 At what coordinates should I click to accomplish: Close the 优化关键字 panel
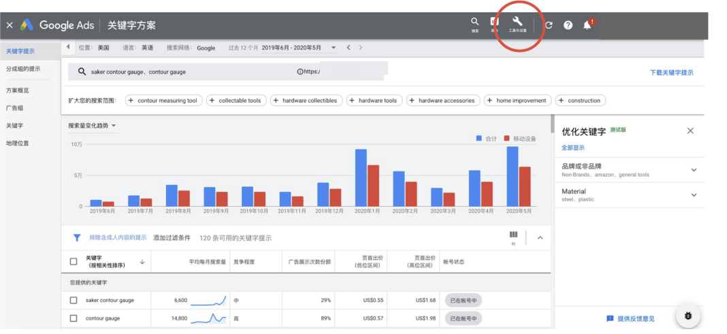(690, 131)
